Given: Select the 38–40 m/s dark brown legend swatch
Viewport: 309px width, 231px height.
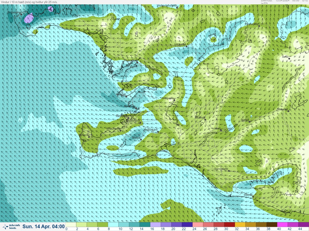Looking at the screenshot, I should coord(272,225).
